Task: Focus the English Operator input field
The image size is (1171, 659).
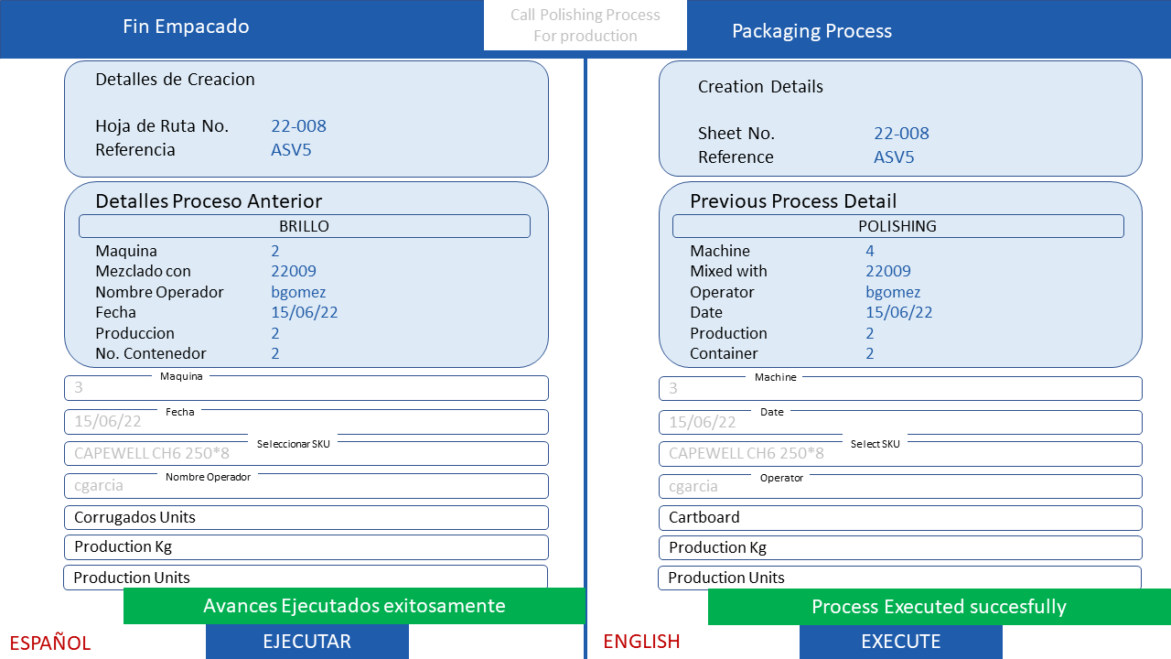Action: coord(899,486)
